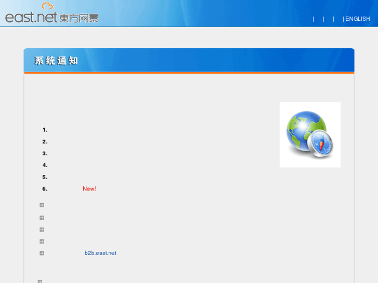Click the orange cloud above the east.net logo
Image resolution: width=378 pixels, height=283 pixels.
(x=47, y=6)
